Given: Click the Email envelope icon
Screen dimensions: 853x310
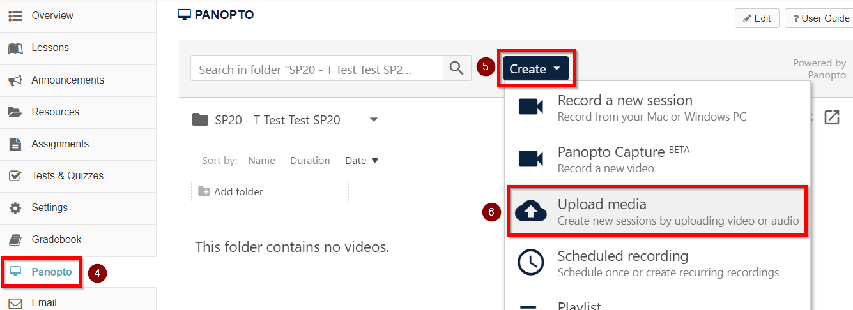Looking at the screenshot, I should (x=15, y=303).
